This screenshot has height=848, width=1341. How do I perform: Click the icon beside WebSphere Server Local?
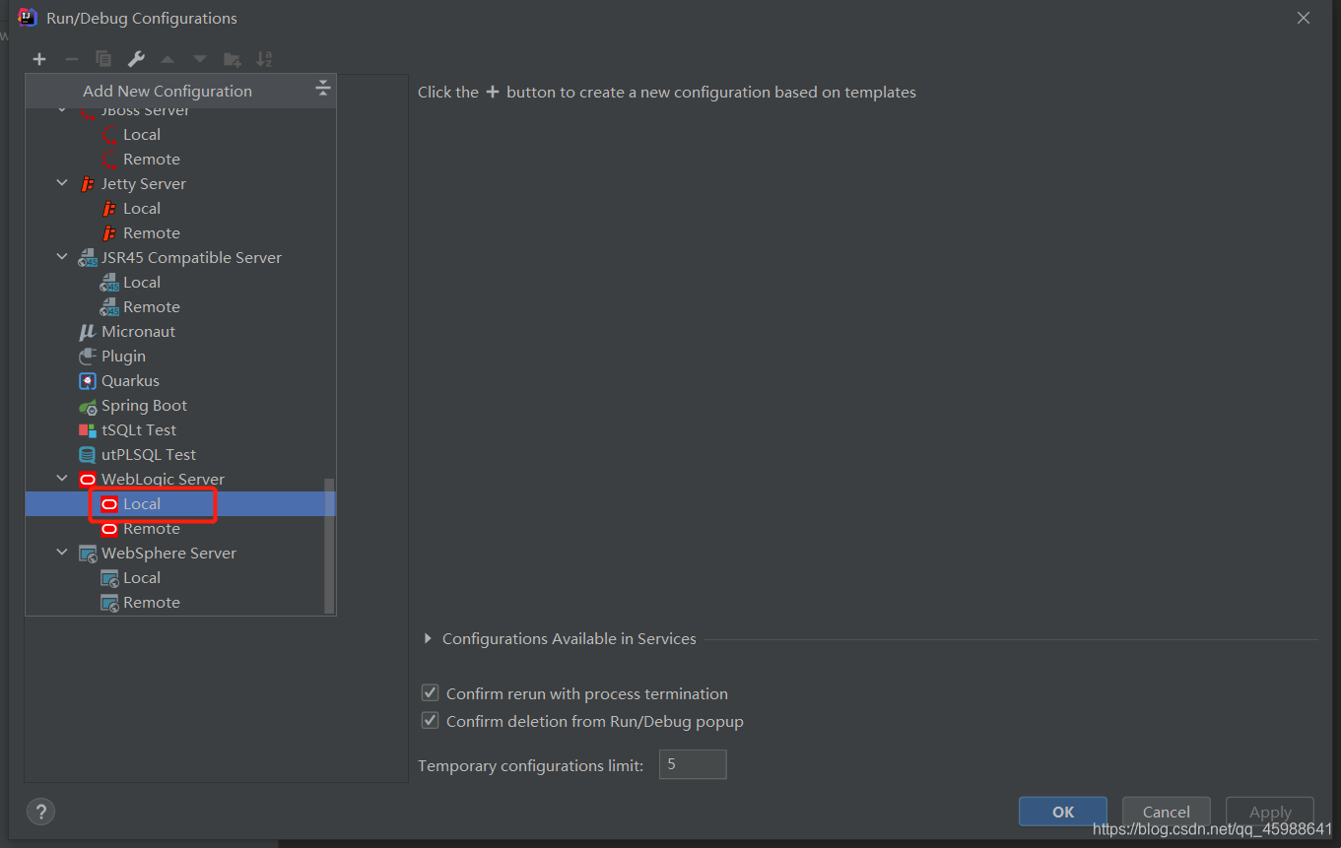(109, 578)
